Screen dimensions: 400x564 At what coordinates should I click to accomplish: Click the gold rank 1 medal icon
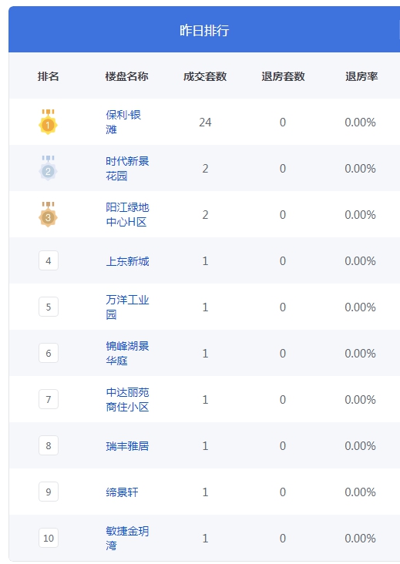tap(49, 122)
